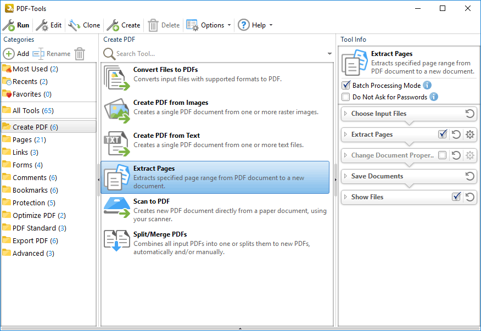This screenshot has height=331, width=481.
Task: Expand the Save Documents step
Action: 345,176
